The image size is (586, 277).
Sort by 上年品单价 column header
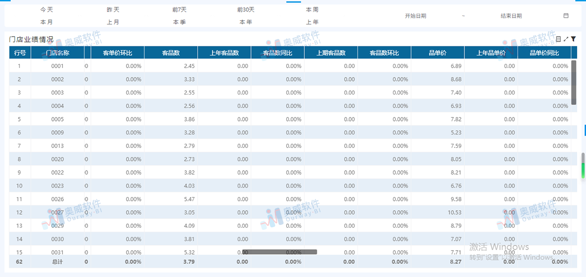click(x=491, y=53)
